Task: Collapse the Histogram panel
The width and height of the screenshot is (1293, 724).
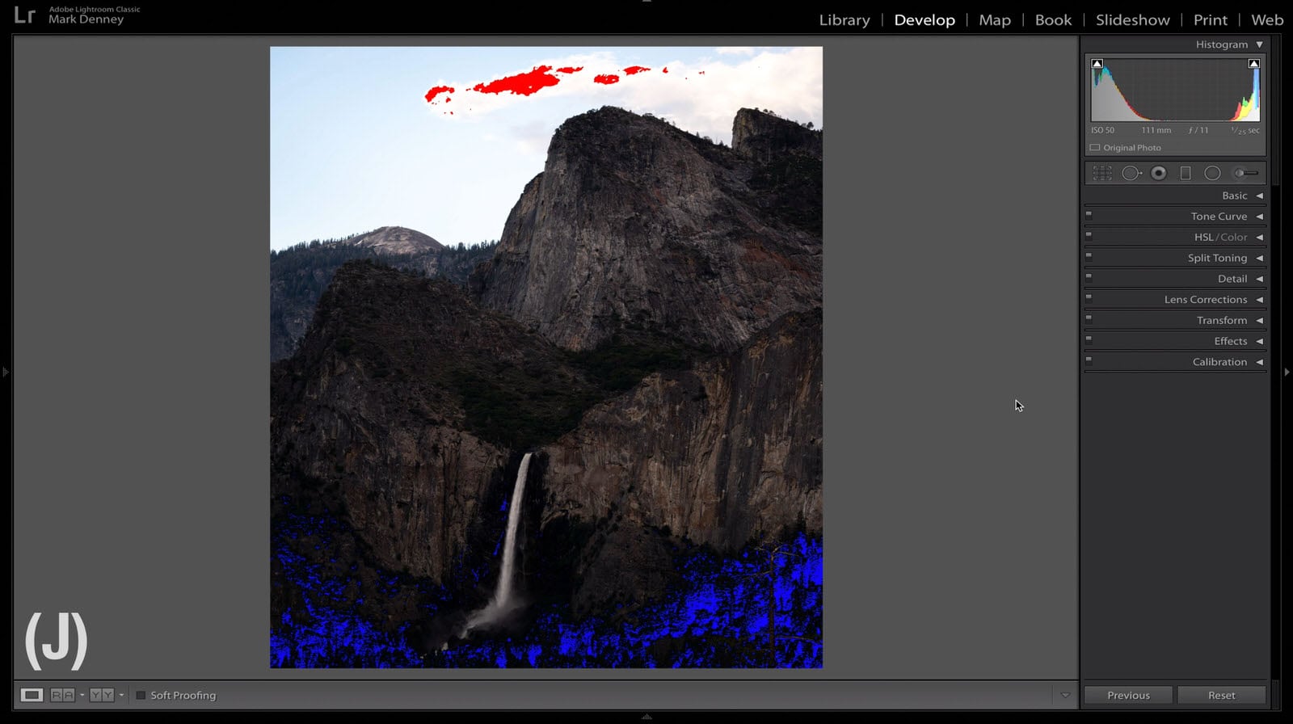Action: click(1259, 44)
